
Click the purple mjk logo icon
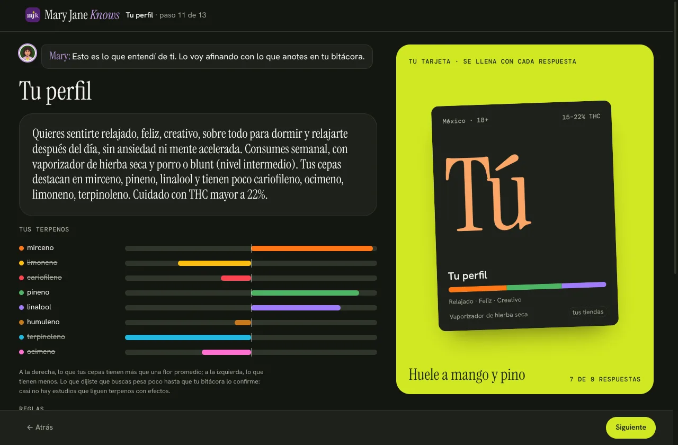[x=33, y=15]
